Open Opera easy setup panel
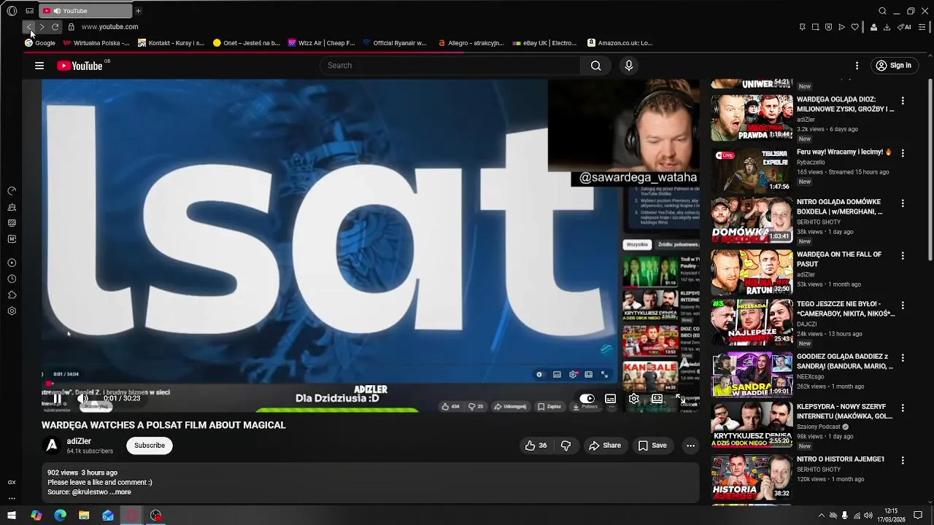 922,27
